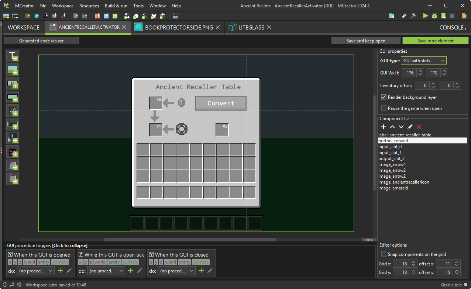Open the File menu
Screen dimensions: 471x289
pos(43,6)
